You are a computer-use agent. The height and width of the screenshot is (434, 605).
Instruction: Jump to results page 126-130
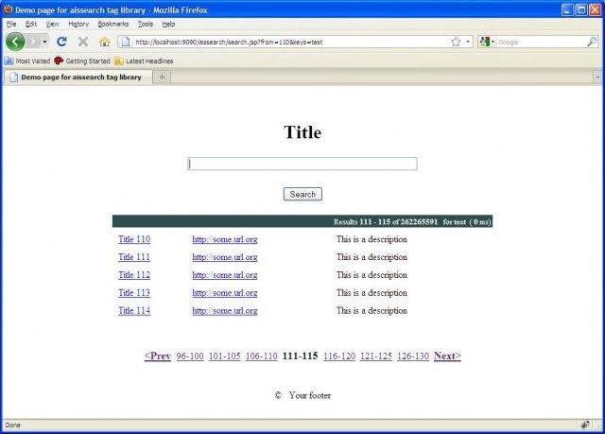413,356
